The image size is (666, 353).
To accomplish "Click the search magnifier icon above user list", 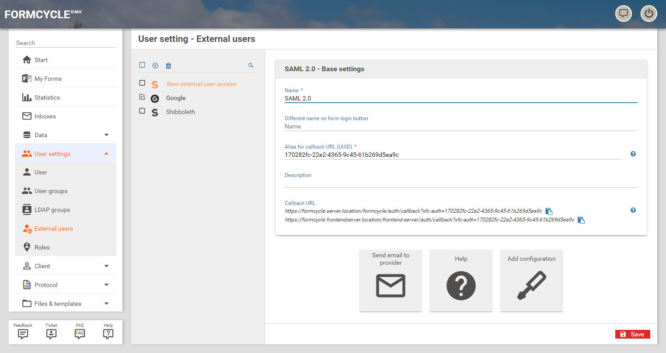I will [x=251, y=66].
